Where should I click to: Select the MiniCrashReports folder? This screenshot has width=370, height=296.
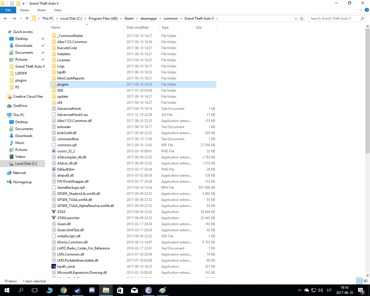point(133,78)
